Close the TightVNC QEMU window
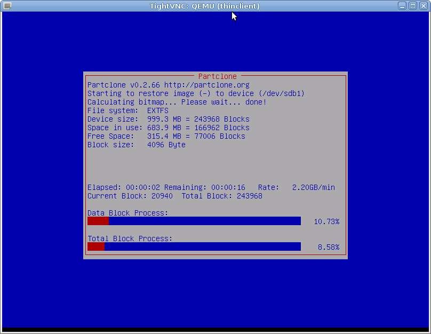This screenshot has width=431, height=334. tap(424, 6)
